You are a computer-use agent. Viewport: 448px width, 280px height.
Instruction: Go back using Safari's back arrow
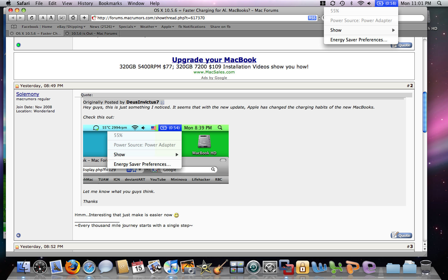point(12,18)
